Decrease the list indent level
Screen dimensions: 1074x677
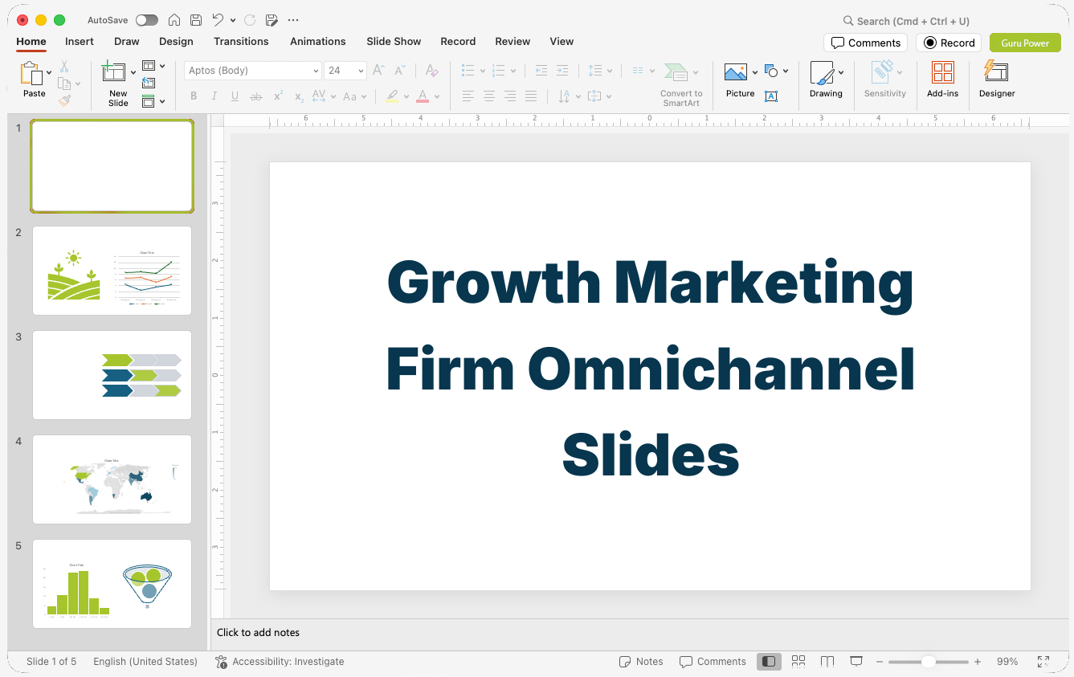point(541,71)
